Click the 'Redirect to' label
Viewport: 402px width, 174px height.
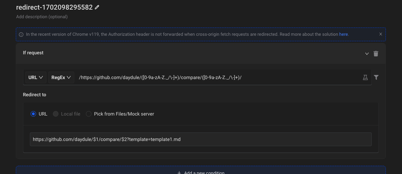coord(35,95)
